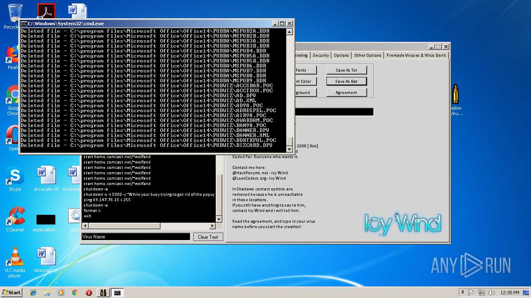Switch to cmd.exe taskbar button
Image resolution: width=531 pixels, height=298 pixels.
(x=117, y=293)
